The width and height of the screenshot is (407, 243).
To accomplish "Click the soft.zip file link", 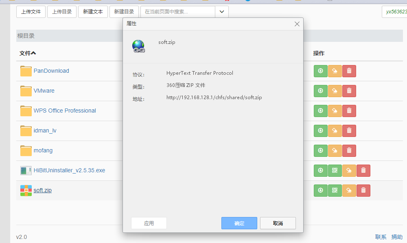I will [43, 191].
